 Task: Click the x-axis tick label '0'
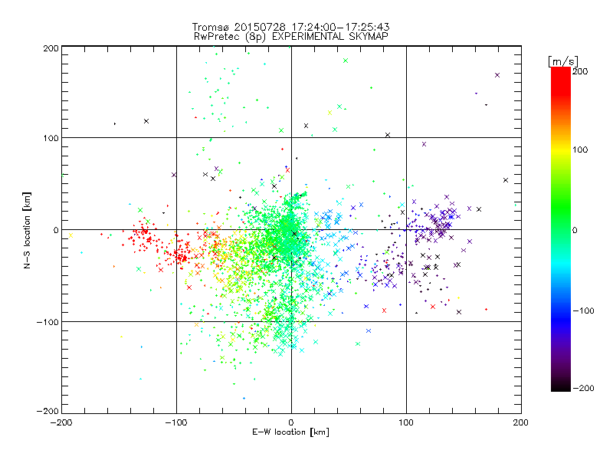click(x=291, y=423)
